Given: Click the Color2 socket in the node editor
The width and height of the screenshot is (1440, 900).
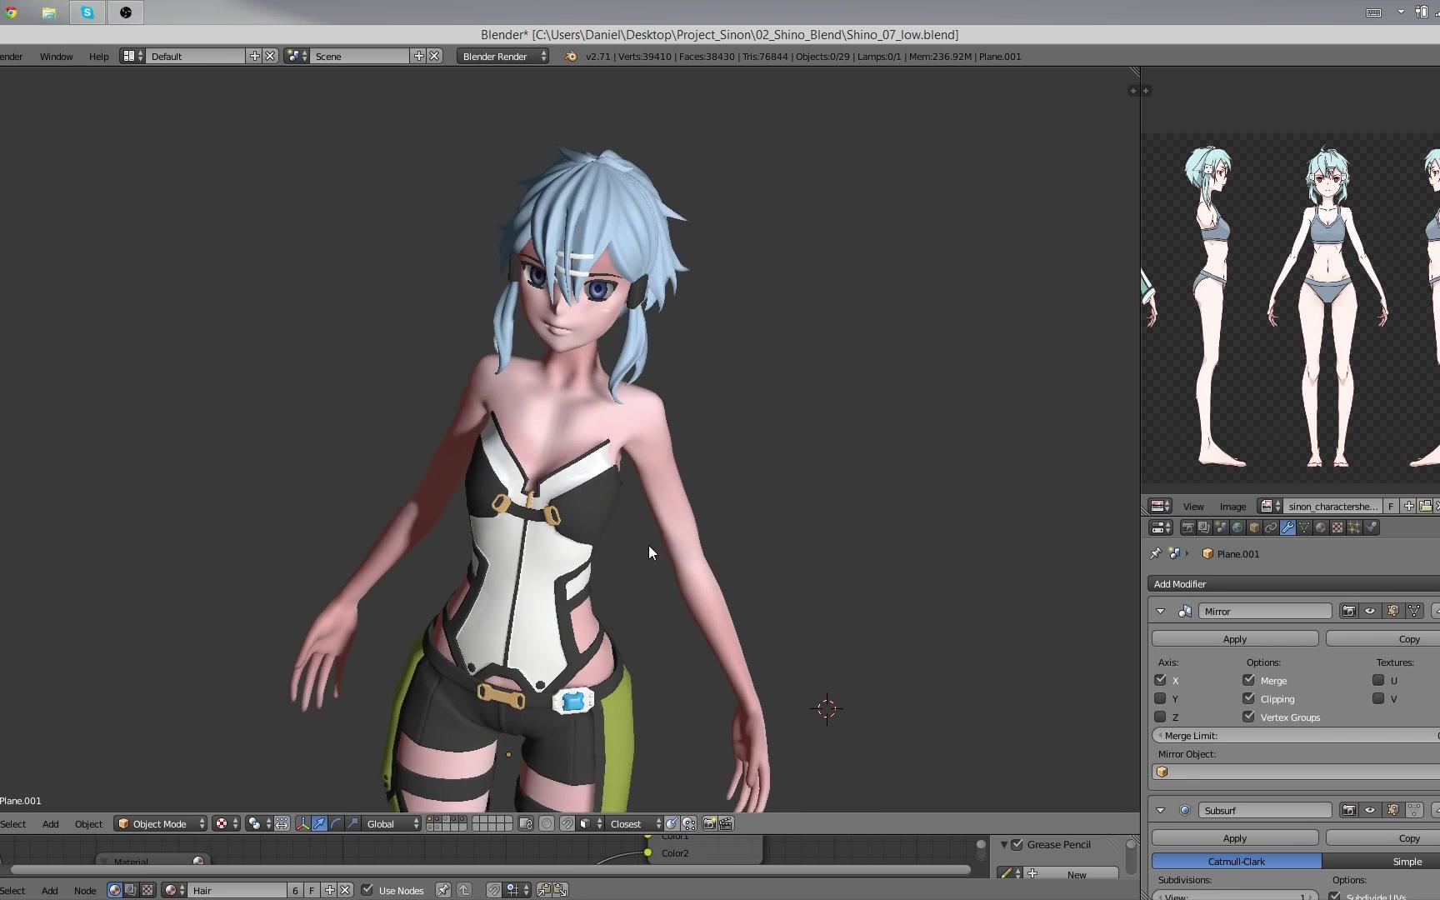Looking at the screenshot, I should point(648,852).
